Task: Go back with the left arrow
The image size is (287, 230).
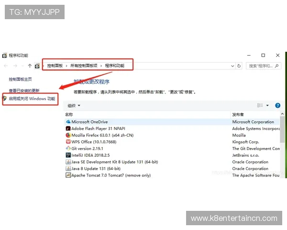Action: 6,66
